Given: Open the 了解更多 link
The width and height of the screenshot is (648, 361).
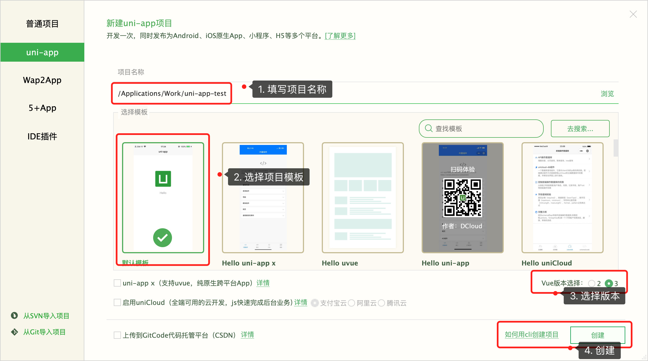Looking at the screenshot, I should 340,36.
